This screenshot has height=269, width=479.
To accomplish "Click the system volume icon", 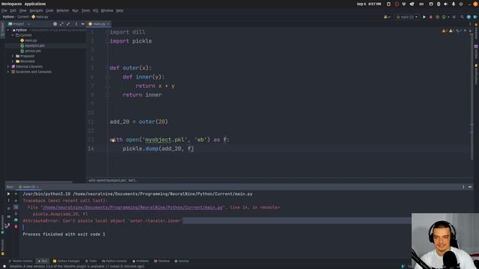I will 446,4.
